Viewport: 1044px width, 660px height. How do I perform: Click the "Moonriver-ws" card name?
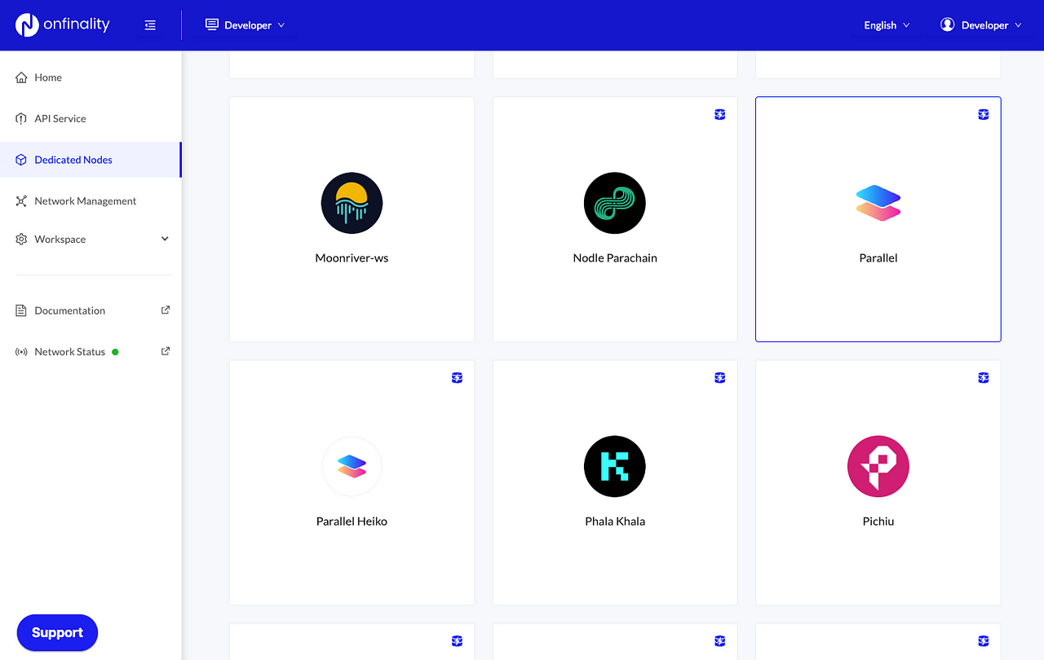(352, 258)
